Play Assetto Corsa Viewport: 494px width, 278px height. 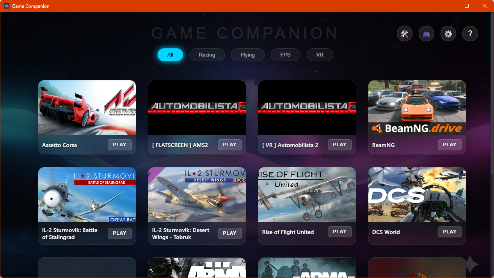point(119,145)
